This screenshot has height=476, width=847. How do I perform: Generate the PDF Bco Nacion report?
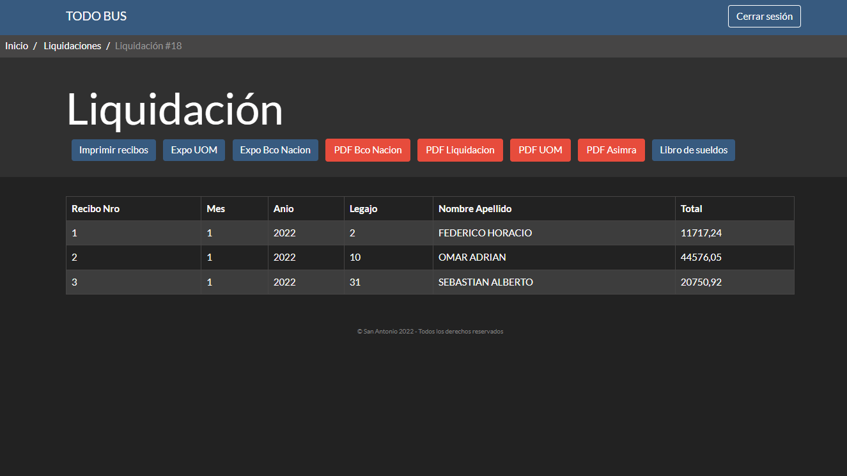pos(368,150)
